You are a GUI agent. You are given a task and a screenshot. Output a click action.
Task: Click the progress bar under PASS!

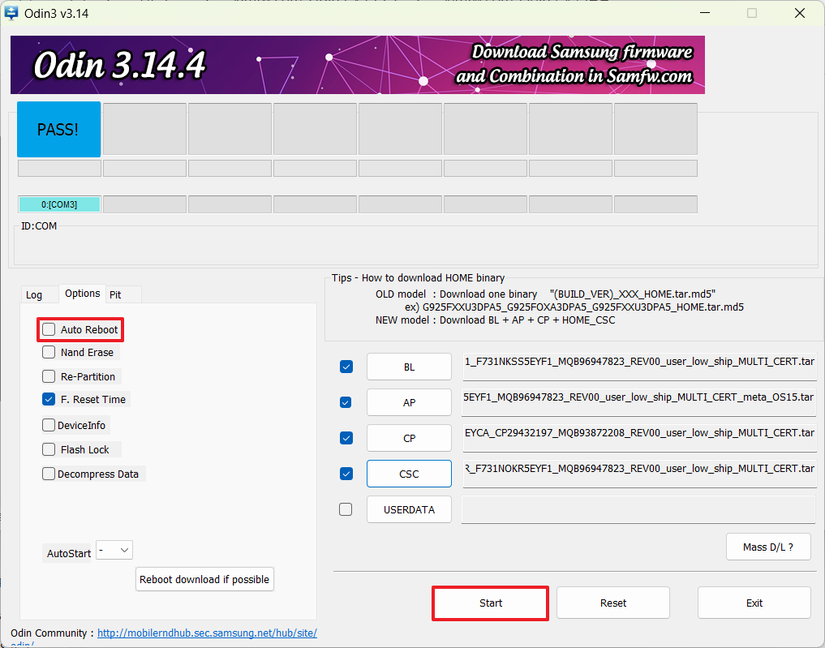[59, 169]
